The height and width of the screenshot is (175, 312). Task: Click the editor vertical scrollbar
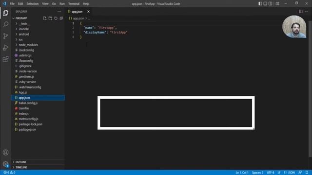tap(311, 89)
